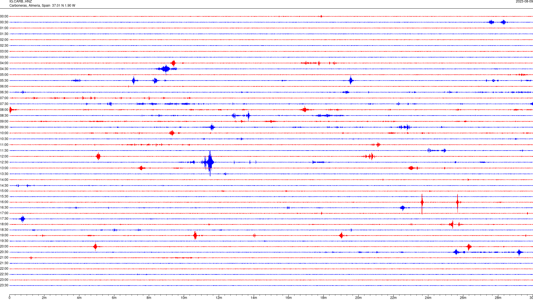533x300 pixels.
Task: Click the 28m tick label on time axis
Action: coord(498,298)
